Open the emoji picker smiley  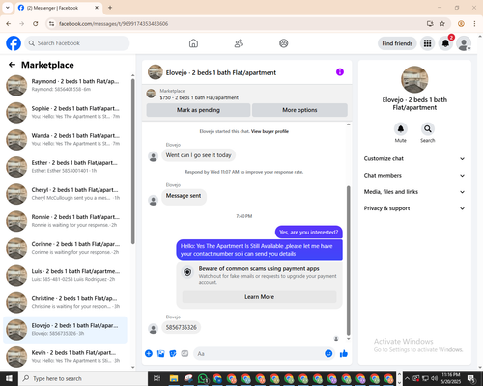328,354
